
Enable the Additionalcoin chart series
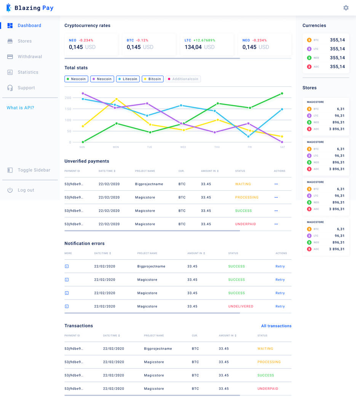pos(183,79)
